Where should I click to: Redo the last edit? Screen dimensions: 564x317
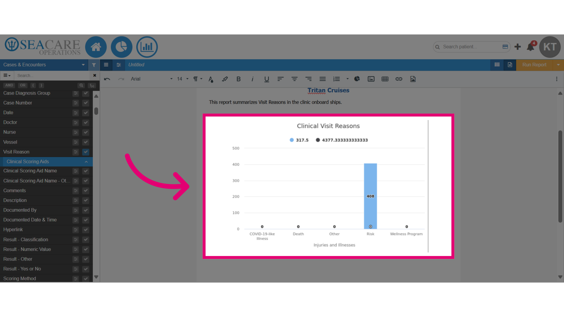pos(121,79)
